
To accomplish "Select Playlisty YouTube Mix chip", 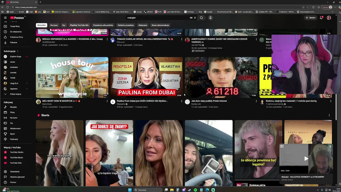I will coord(79,25).
